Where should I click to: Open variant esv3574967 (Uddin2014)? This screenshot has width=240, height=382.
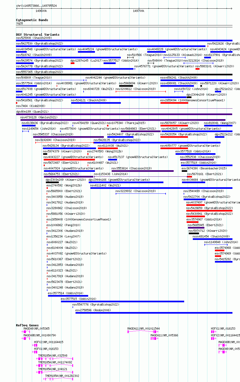[204, 219]
